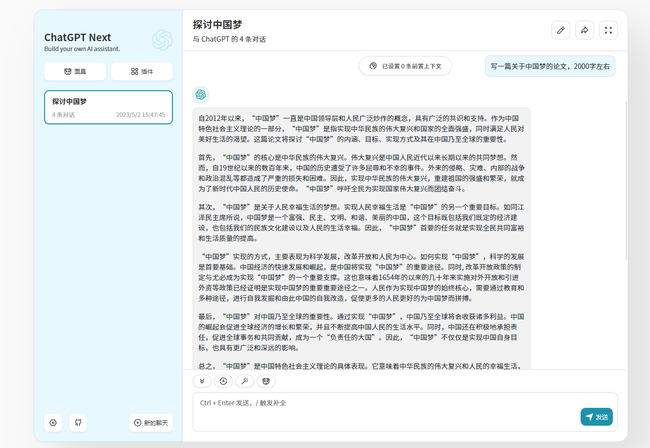Open settings via hexagon gear icon
650x448 pixels.
click(x=53, y=423)
